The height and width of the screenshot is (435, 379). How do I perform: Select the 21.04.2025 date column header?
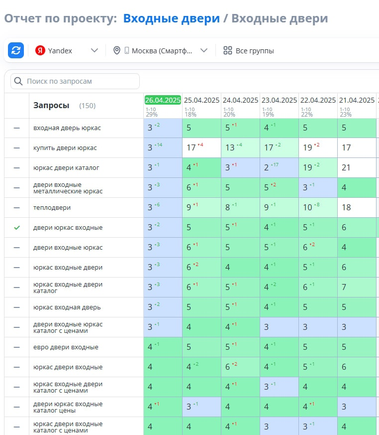[x=357, y=100]
